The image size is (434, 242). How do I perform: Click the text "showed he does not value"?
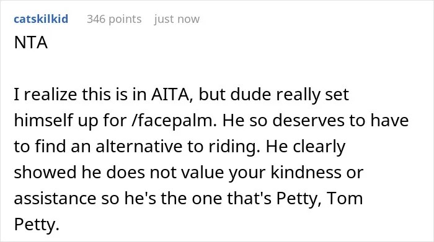click(x=118, y=173)
